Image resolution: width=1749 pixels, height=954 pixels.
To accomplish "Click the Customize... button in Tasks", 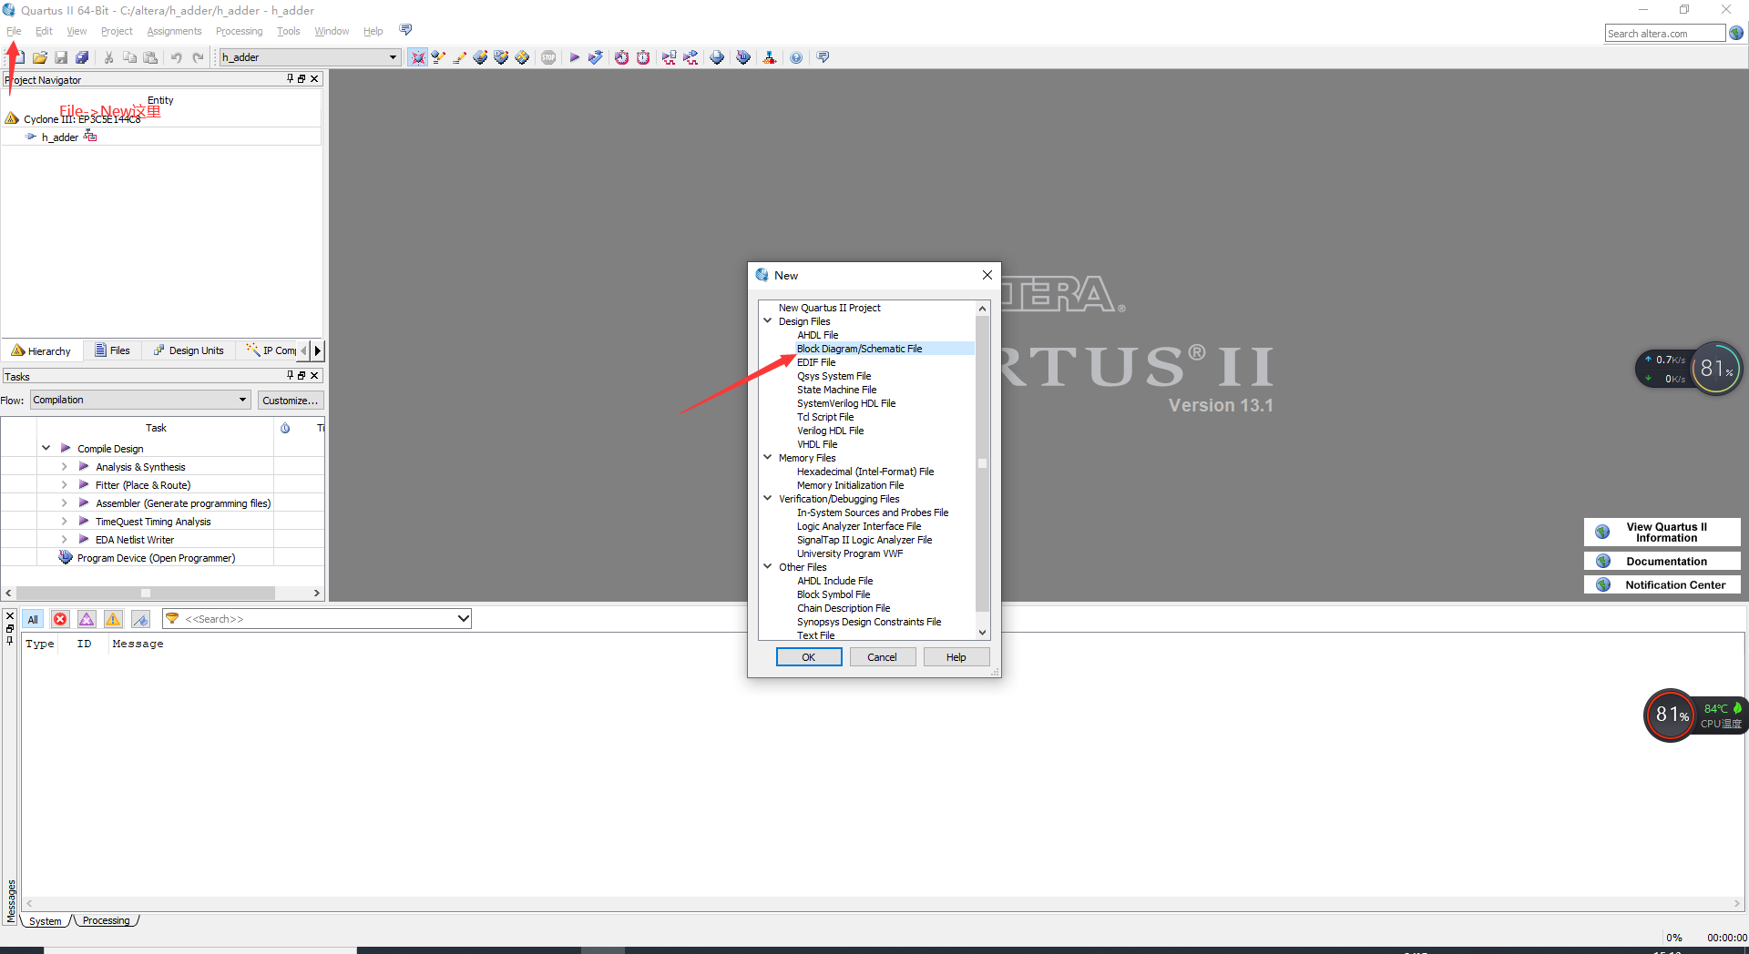I will click(x=290, y=401).
